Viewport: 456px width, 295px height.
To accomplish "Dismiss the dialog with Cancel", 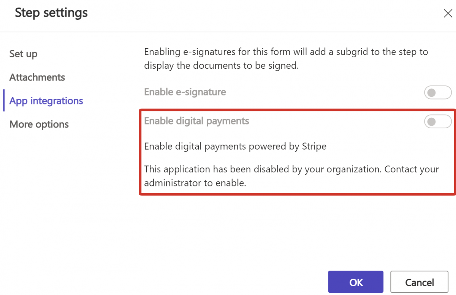I will (x=419, y=282).
